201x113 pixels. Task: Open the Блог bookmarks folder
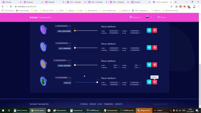pos(80,10)
